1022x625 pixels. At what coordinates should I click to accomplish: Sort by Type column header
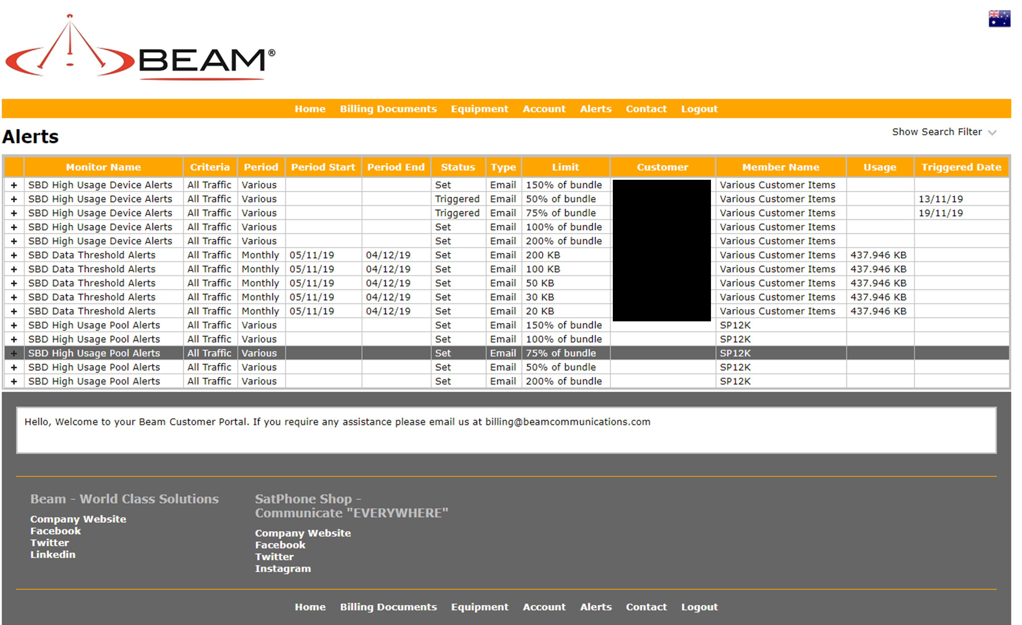pos(503,167)
